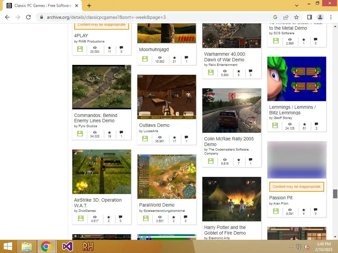The width and height of the screenshot is (338, 253).
Task: Click the Outlaws Demo screenshot thumbnail
Action: click(x=167, y=97)
